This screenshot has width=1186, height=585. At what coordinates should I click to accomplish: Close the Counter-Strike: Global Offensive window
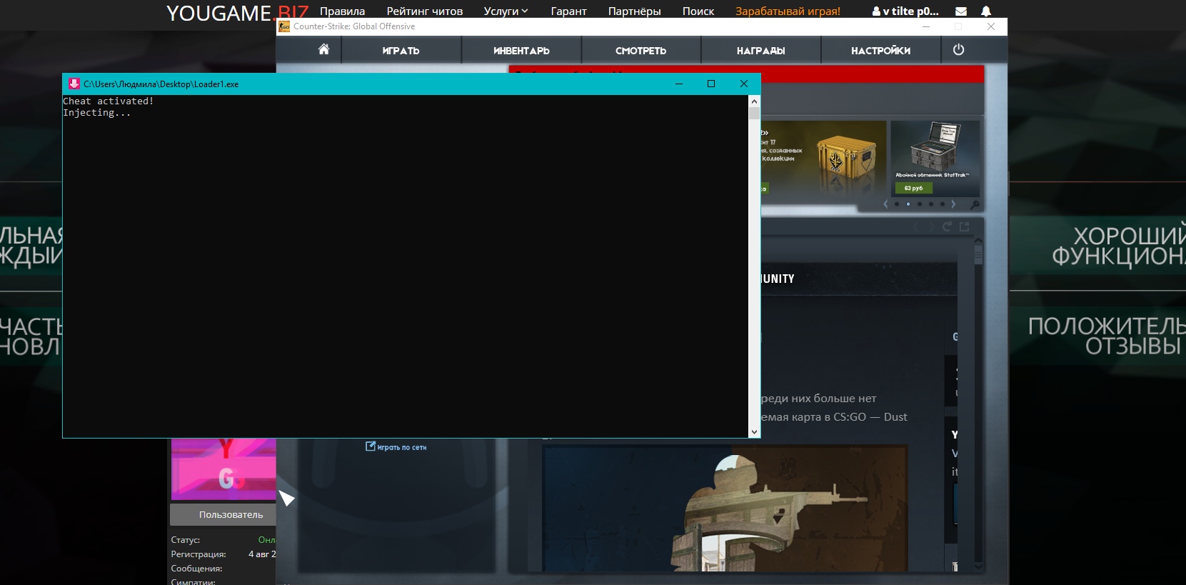991,26
